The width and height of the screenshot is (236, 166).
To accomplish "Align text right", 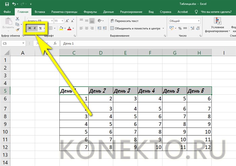I will (x=92, y=28).
